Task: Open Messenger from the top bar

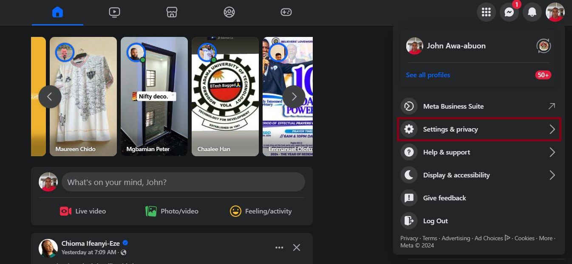Action: [x=509, y=12]
